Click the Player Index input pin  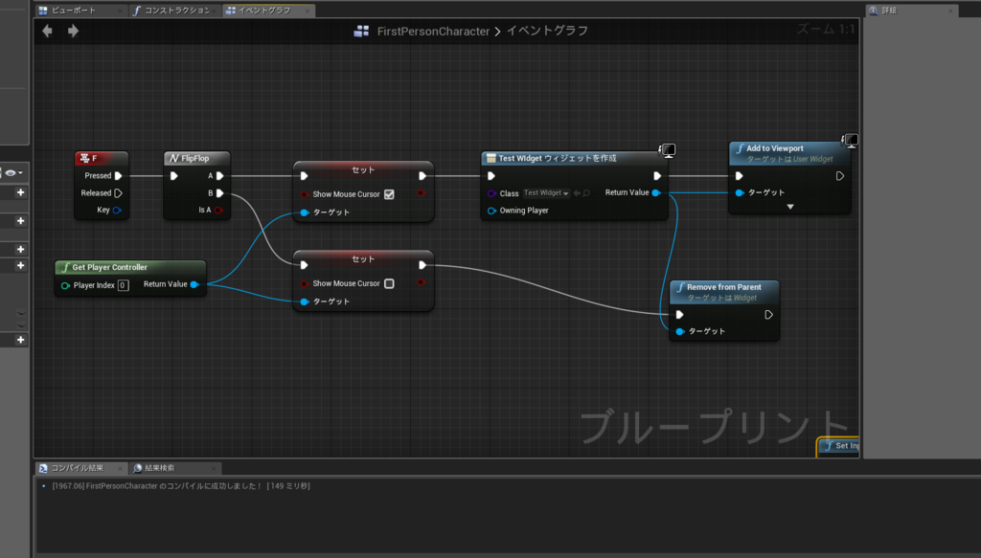65,285
